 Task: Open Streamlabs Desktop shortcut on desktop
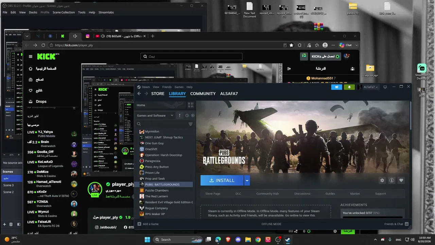[421, 72]
